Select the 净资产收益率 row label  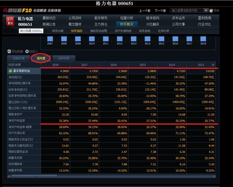tap(17, 121)
